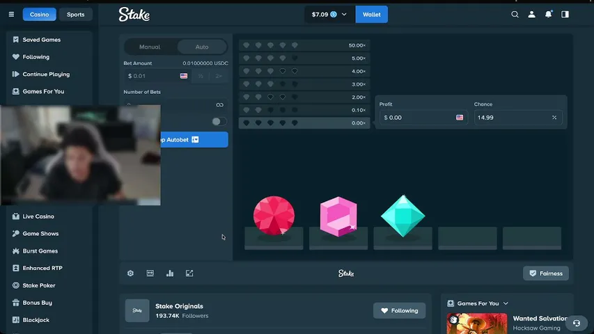Open Stake Originals provider thumbnail

(137, 310)
